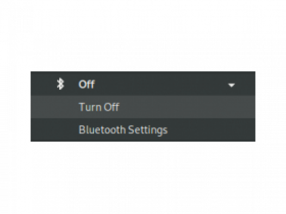The width and height of the screenshot is (286, 214).
Task: Click the Bluetooth rune glyph in the menu header
Action: click(x=60, y=84)
